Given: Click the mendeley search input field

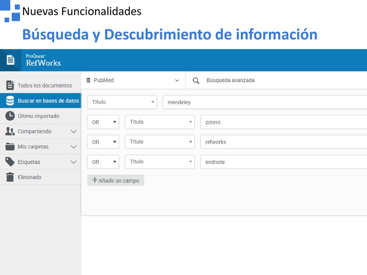Looking at the screenshot, I should (x=265, y=102).
